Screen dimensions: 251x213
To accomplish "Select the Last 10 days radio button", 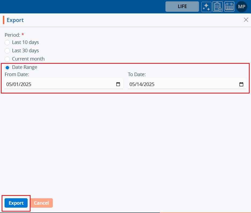I will point(8,43).
